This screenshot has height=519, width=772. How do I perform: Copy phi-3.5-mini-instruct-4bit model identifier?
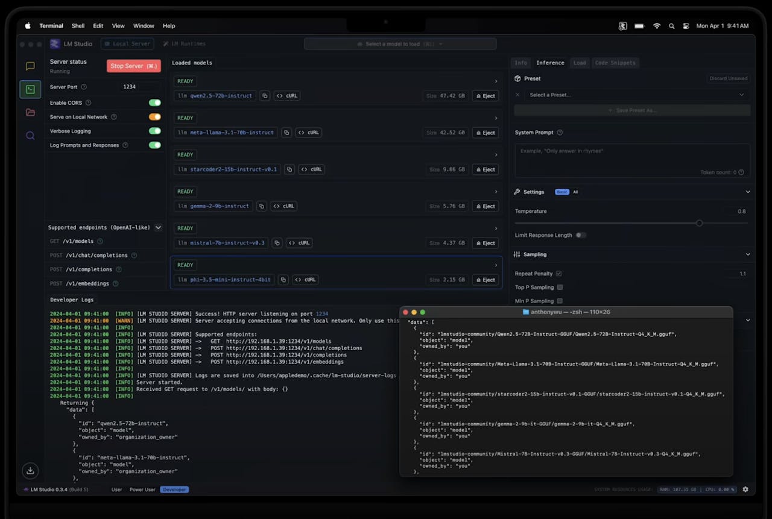point(283,280)
